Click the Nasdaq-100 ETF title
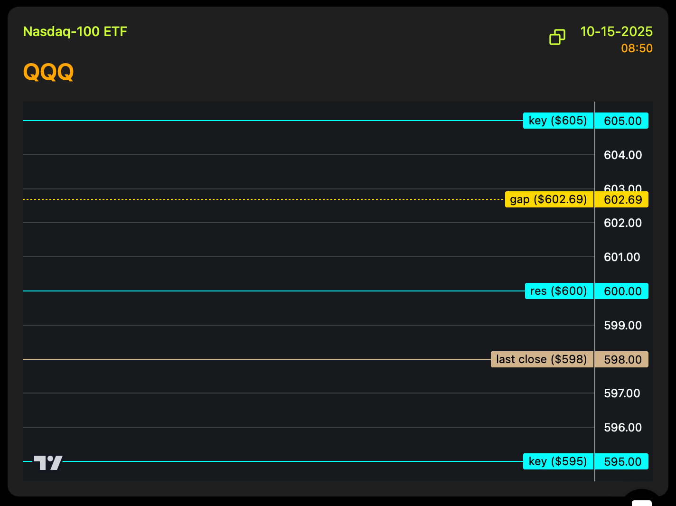Viewport: 676px width, 506px height. pos(75,32)
